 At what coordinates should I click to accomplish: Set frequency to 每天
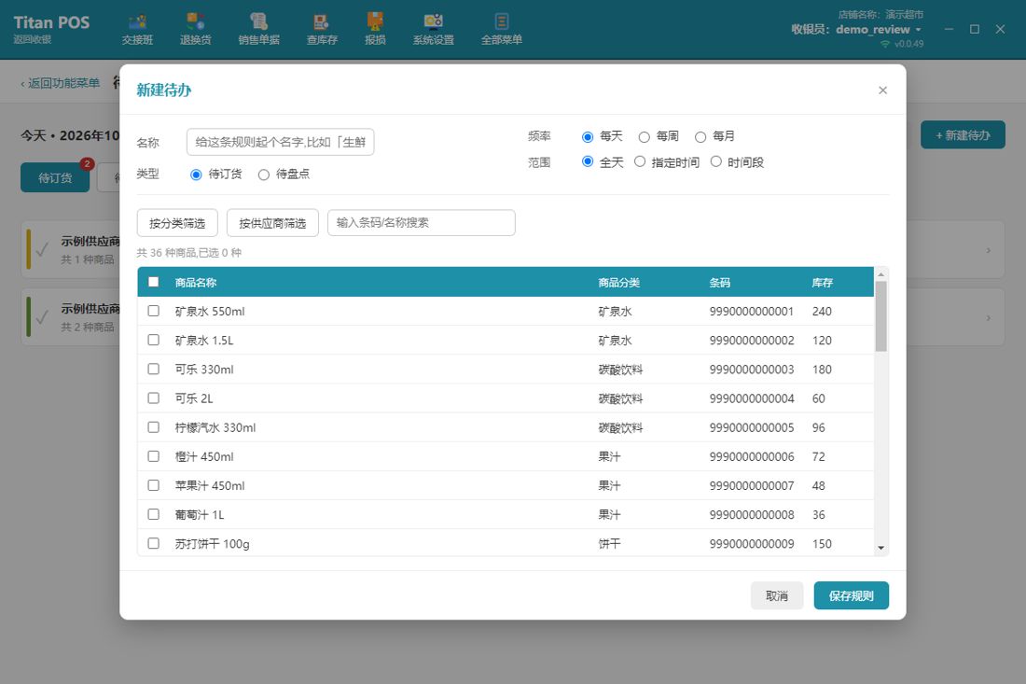pos(588,137)
